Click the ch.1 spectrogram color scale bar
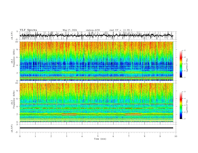The image size is (198, 153). 181,64
